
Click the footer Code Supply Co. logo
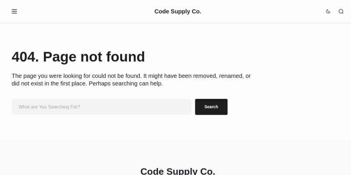tap(178, 171)
